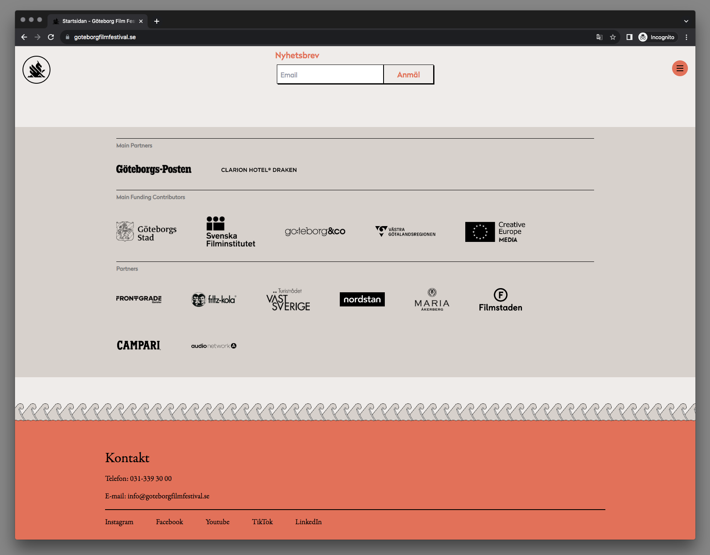Open the Creative Europe MEDIA logo

click(495, 232)
